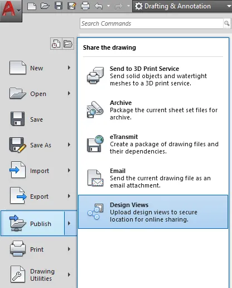This screenshot has width=232, height=288.
Task: Expand the New submenu arrow
Action: click(x=69, y=68)
